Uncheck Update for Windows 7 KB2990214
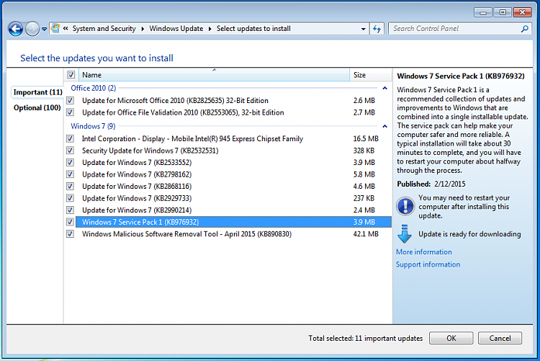Viewport: 540px width, 361px height. pyautogui.click(x=71, y=210)
